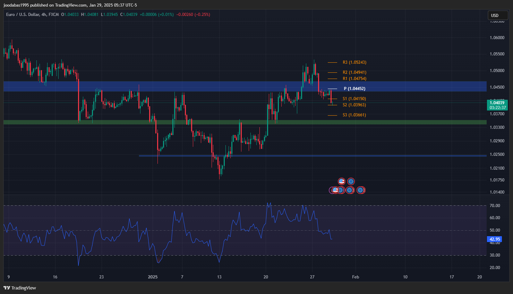The image size is (513, 294).
Task: Open the purple-circled event icon in lower row
Action: (x=331, y=190)
